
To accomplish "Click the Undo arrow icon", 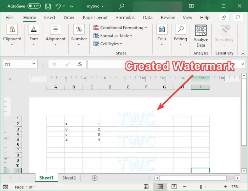I will pos(58,6).
